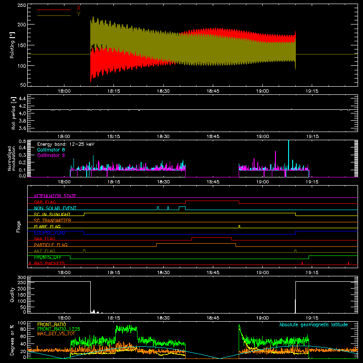Click 'Absolute geomagnetic latitude' legend text
Screen dimensions: 363x363
314,324
